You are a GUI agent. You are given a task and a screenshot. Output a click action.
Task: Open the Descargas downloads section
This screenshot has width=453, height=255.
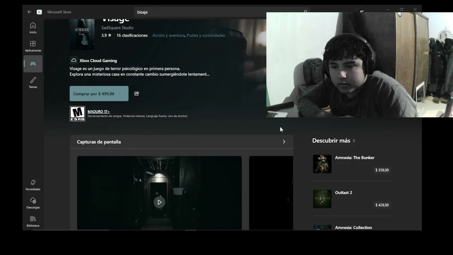(33, 203)
